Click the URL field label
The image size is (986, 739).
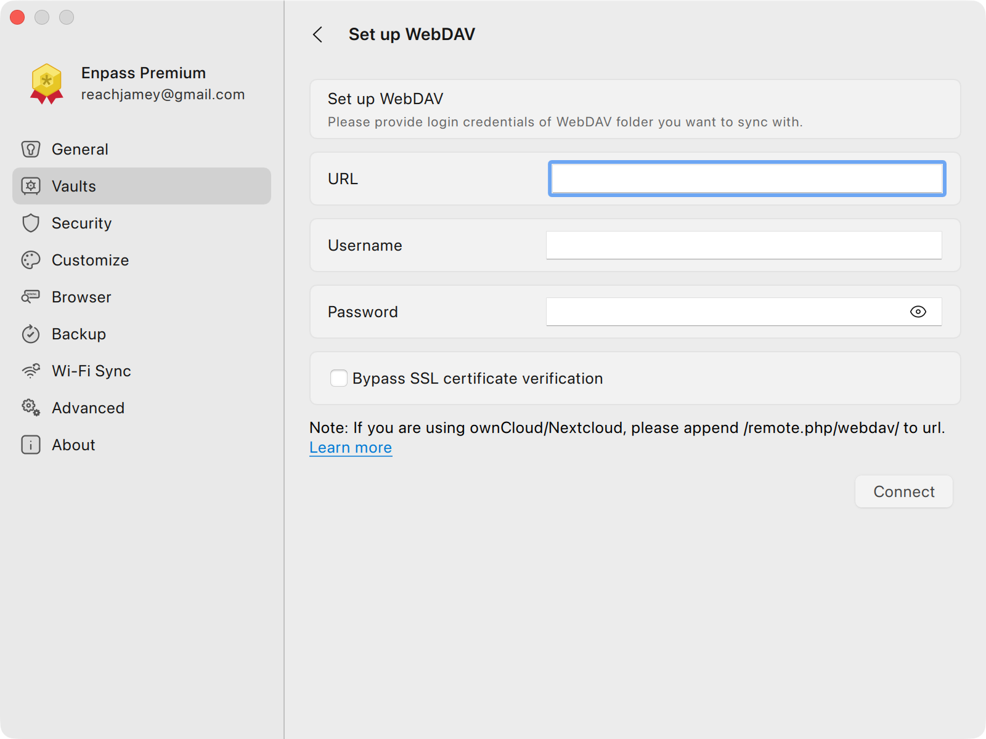point(343,179)
